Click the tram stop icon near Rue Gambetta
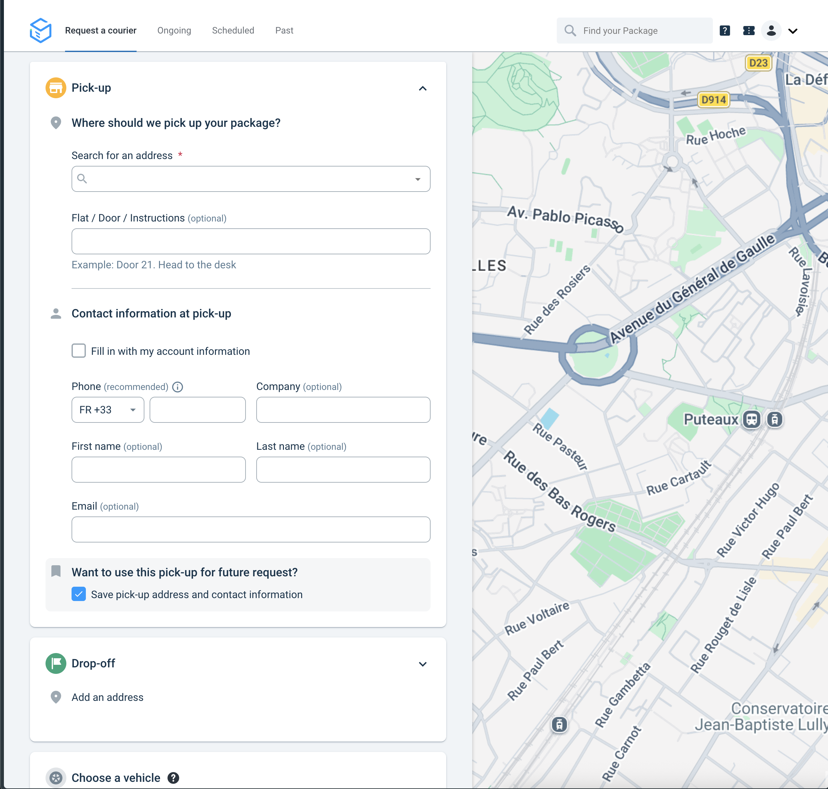Image resolution: width=828 pixels, height=789 pixels. click(559, 725)
